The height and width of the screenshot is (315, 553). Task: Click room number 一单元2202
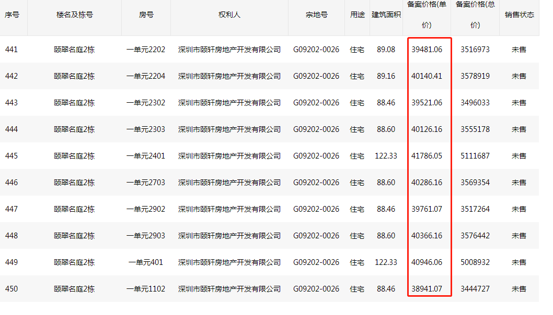(x=146, y=50)
